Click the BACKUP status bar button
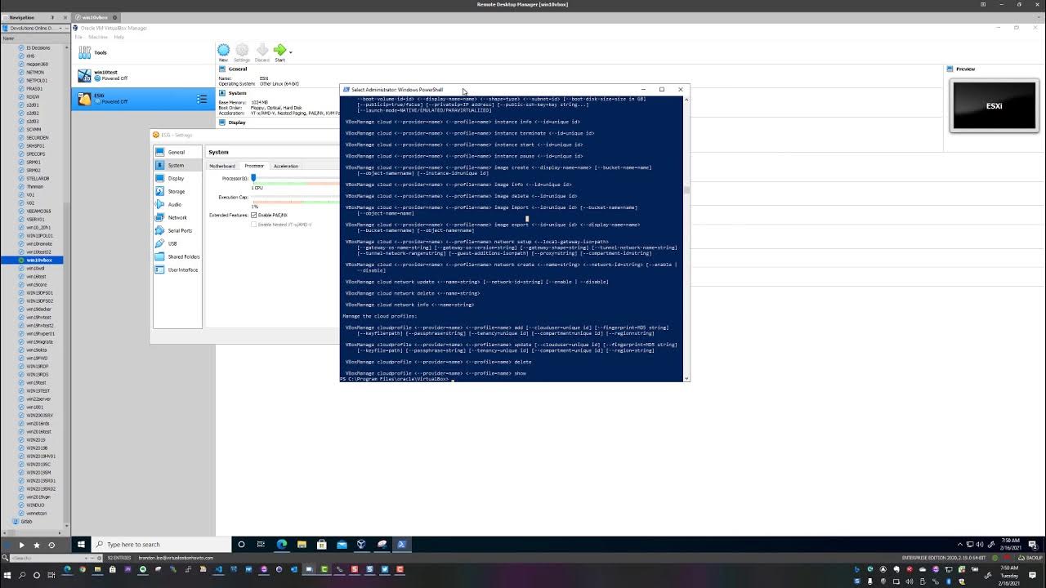 1029,558
